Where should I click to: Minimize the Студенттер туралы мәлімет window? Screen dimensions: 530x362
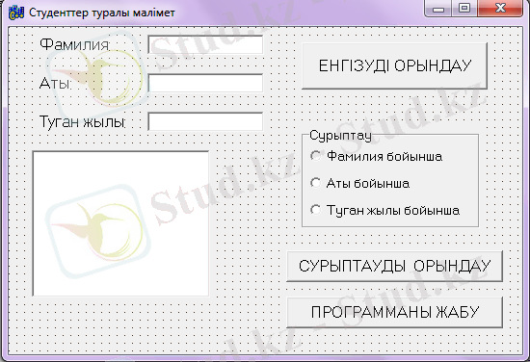pos(438,9)
